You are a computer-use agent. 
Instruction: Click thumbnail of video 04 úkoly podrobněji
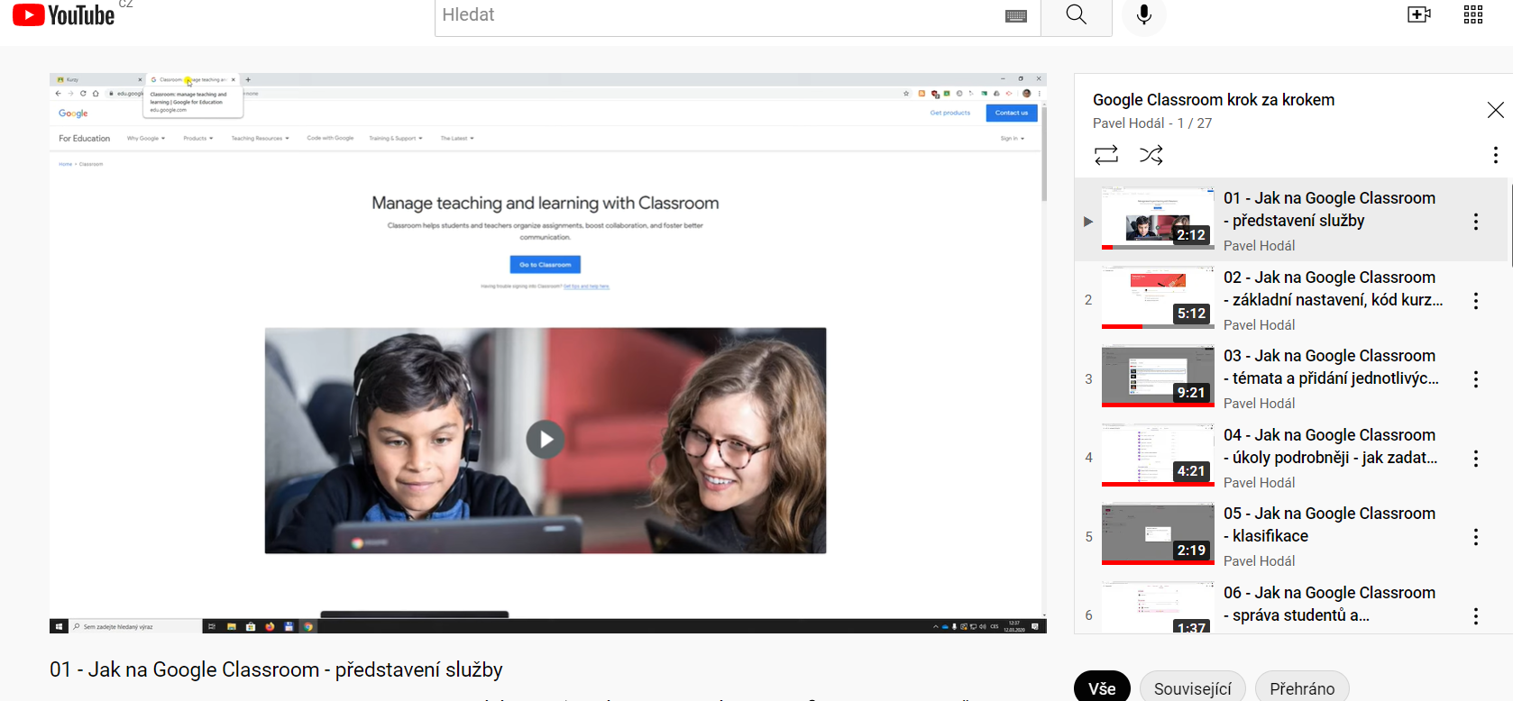(1158, 456)
